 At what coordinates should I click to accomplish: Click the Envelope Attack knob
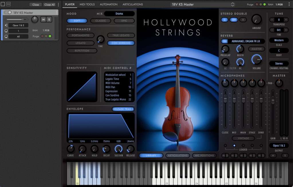tap(82, 149)
